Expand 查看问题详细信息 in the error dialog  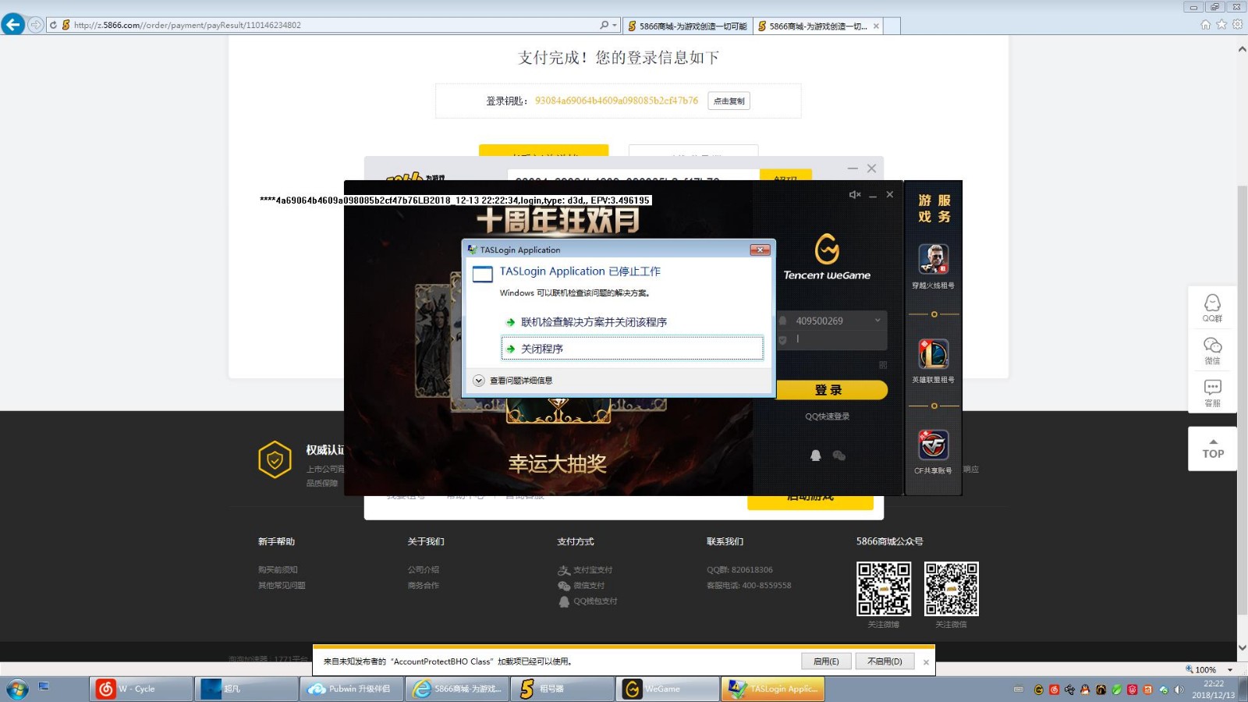tap(479, 381)
